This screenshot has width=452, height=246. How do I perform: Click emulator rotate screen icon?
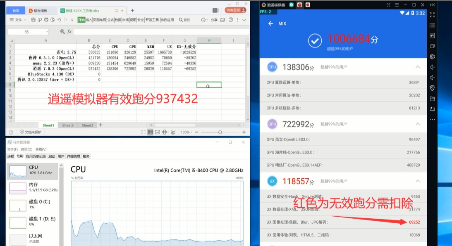pos(432,109)
